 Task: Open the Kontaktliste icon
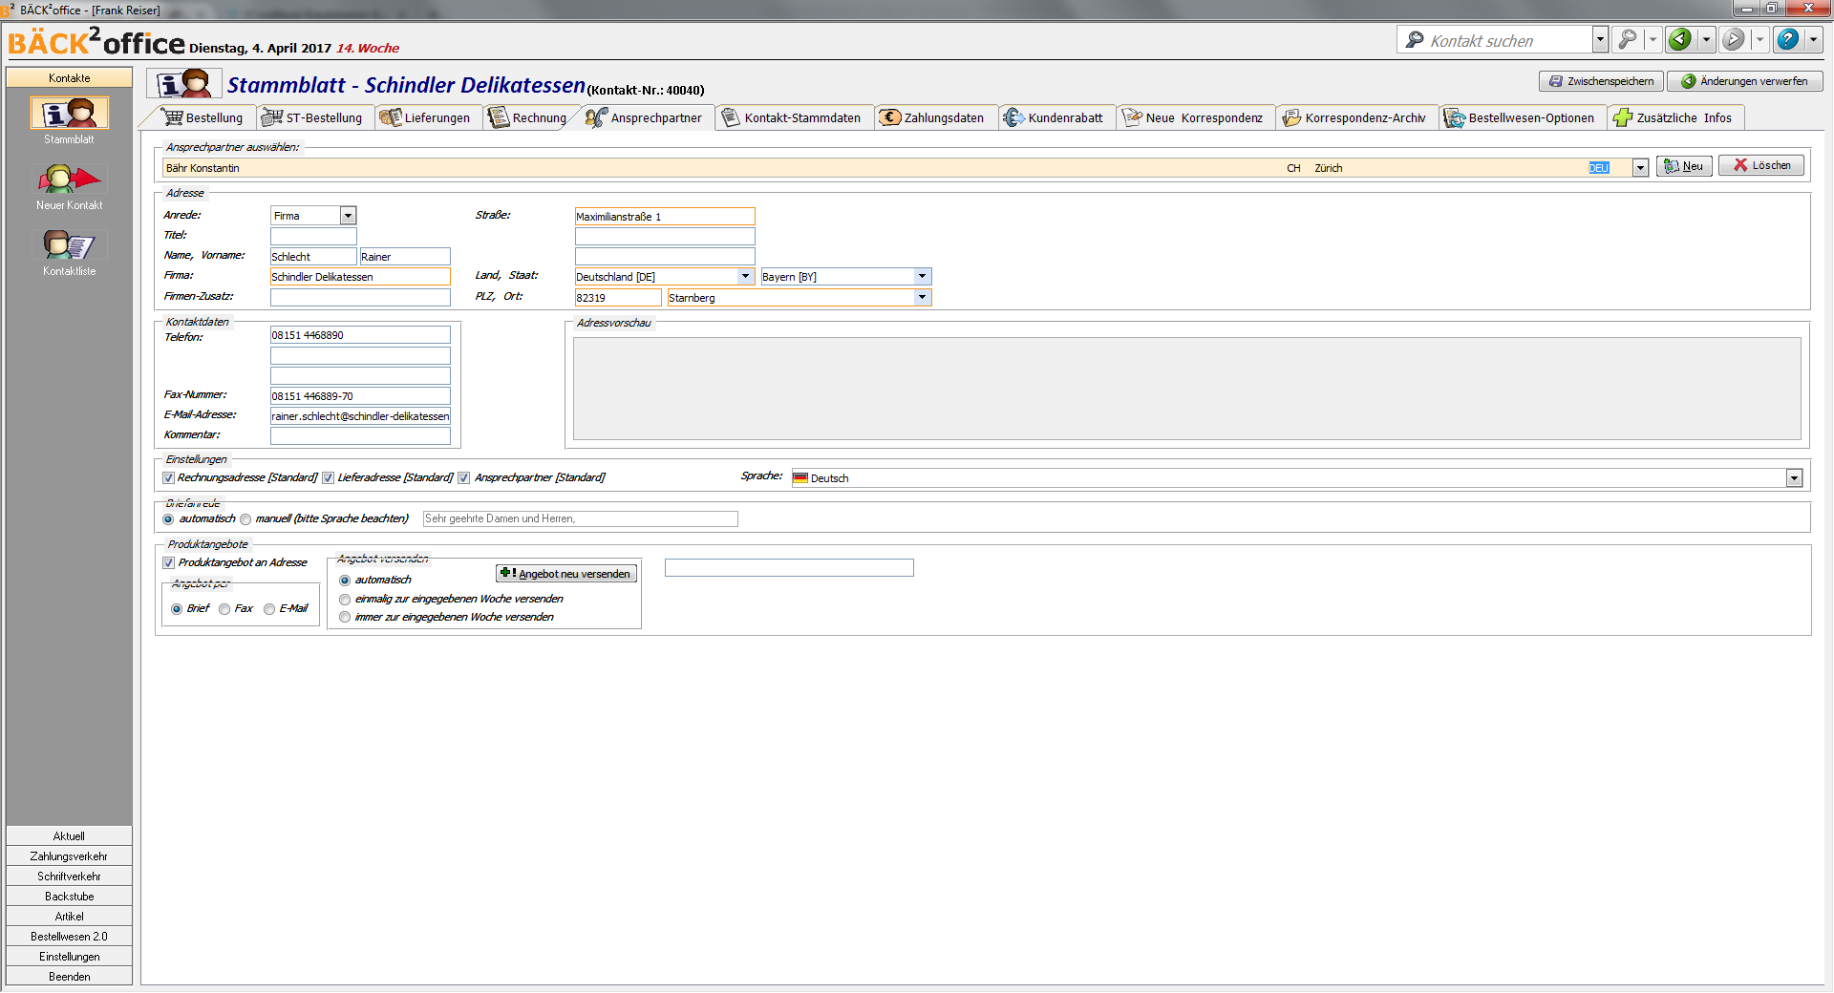[70, 245]
